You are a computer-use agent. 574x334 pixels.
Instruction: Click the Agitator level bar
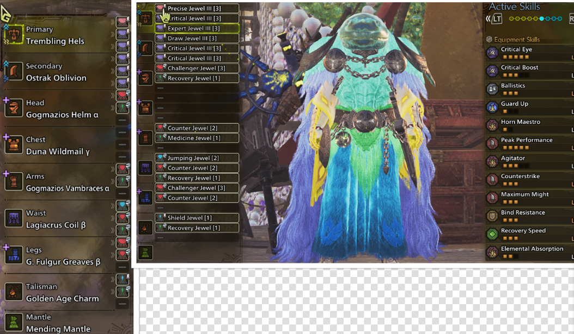[x=516, y=166]
